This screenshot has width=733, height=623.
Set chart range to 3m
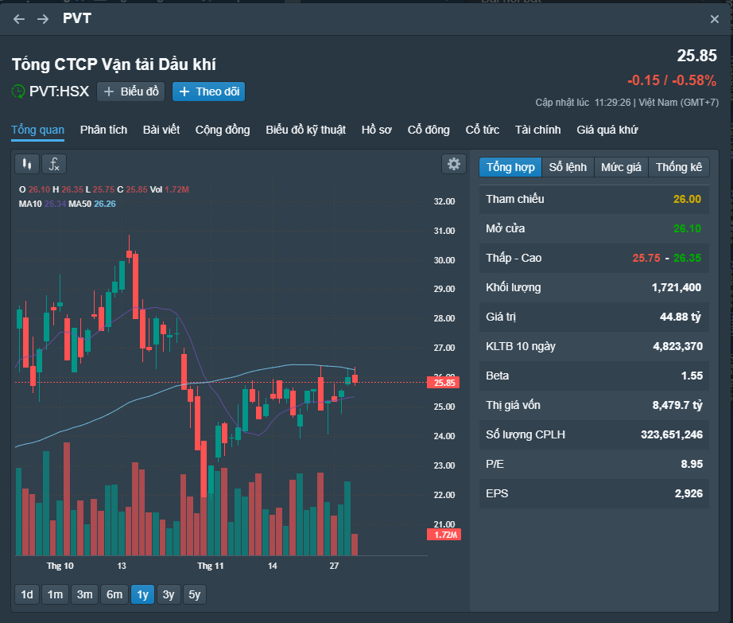pos(84,594)
